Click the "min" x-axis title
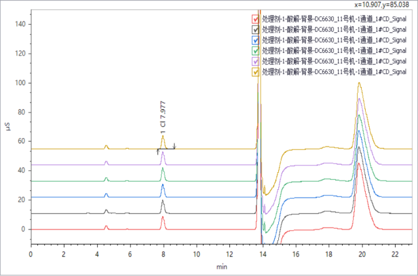This screenshot has width=418, height=276. coord(221,267)
